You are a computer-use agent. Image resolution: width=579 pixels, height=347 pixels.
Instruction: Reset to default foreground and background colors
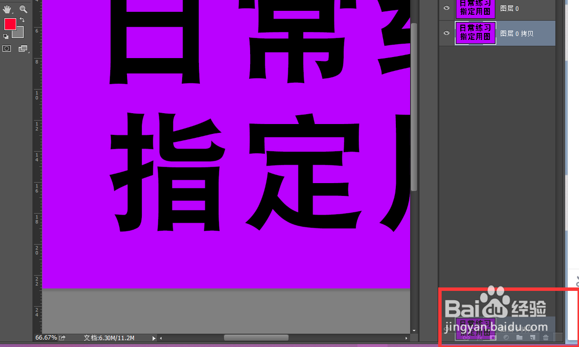pyautogui.click(x=6, y=36)
